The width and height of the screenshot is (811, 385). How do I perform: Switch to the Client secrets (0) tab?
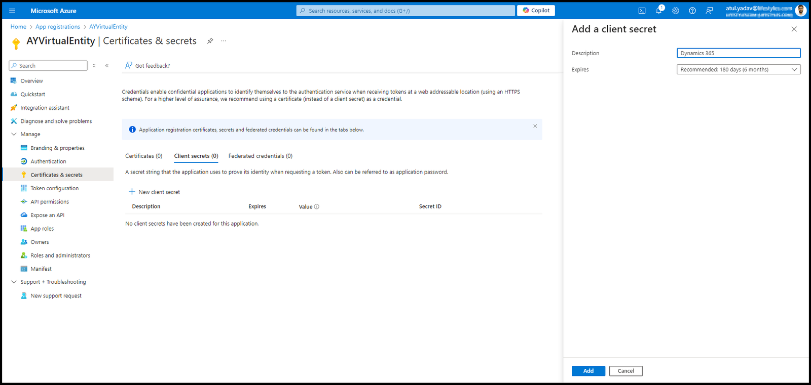pos(196,156)
